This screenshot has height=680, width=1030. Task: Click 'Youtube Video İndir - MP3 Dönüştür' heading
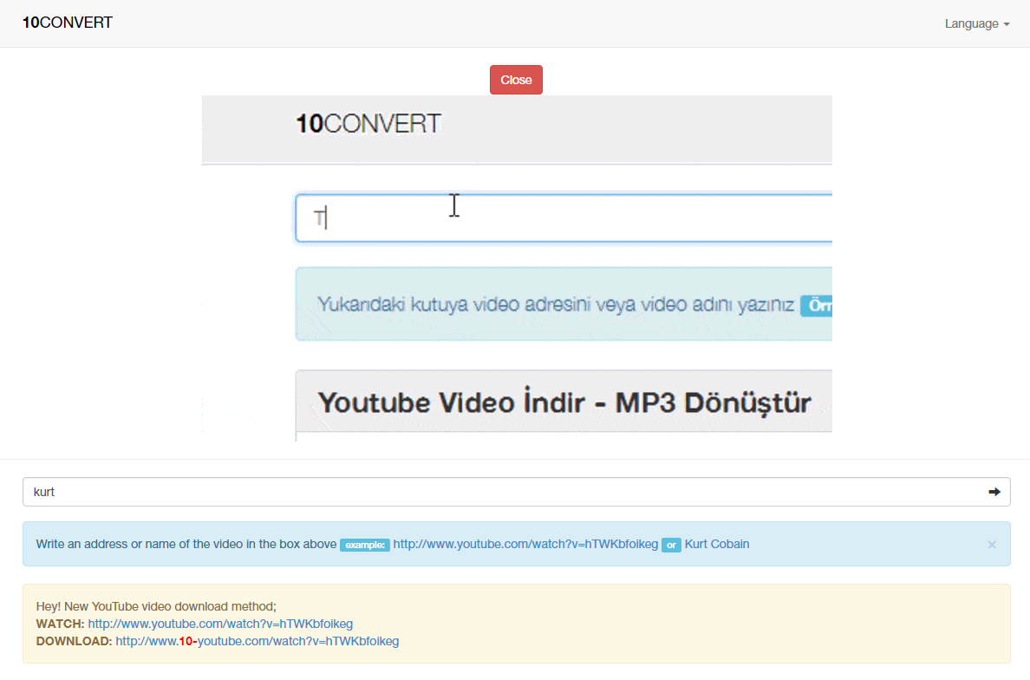point(564,402)
